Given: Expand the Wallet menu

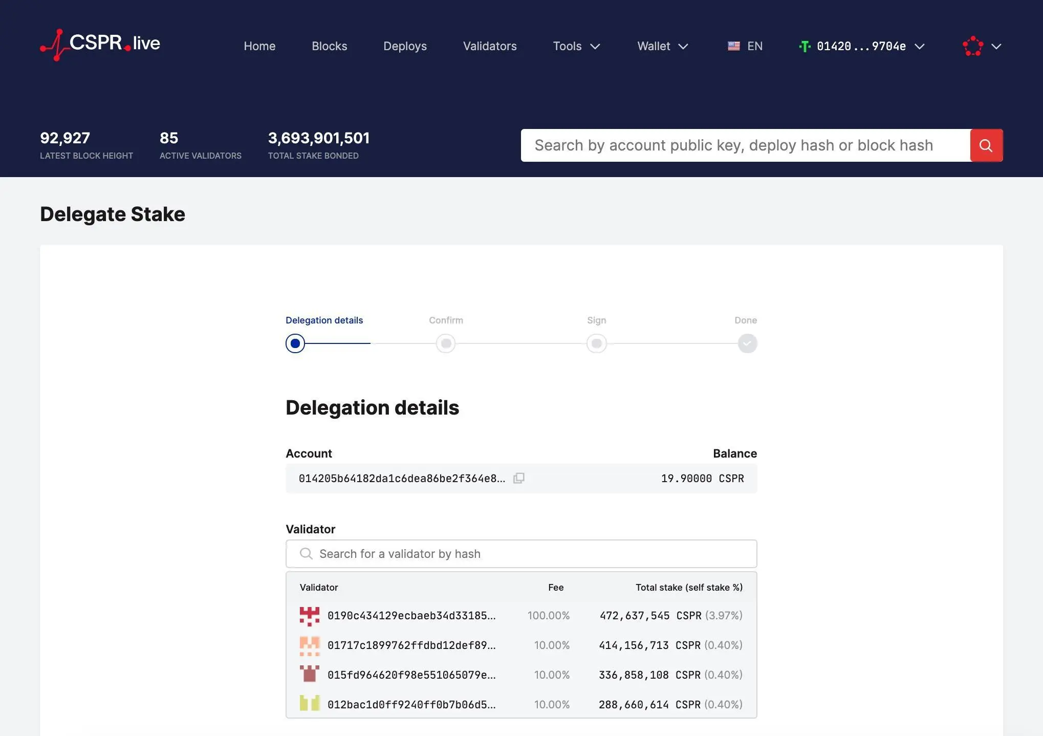Looking at the screenshot, I should pyautogui.click(x=662, y=46).
